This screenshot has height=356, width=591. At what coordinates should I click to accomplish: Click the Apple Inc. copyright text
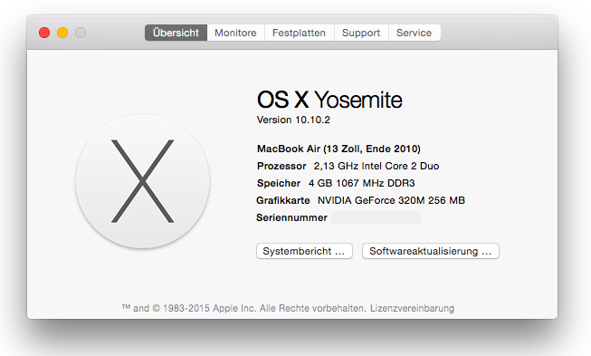click(x=243, y=309)
